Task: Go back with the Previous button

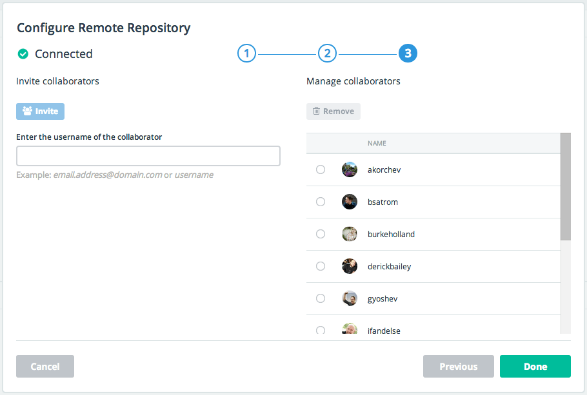Action: 458,366
